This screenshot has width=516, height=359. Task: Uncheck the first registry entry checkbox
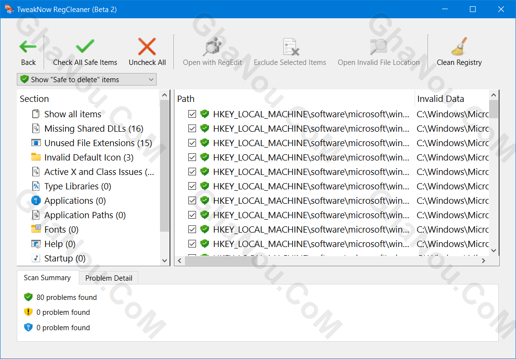point(192,114)
